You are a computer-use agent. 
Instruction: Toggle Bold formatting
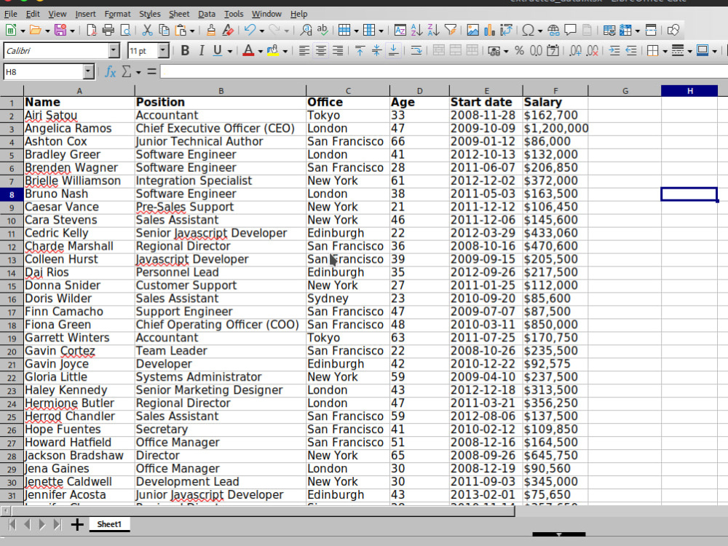185,51
